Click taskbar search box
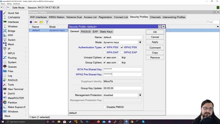The width and height of the screenshot is (220, 124). [x=25, y=122]
